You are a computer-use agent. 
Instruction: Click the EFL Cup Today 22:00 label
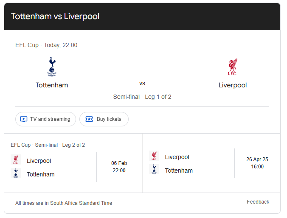pos(46,45)
